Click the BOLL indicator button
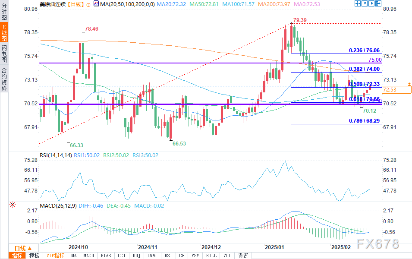Viewport: 412px width, 259px height. [x=211, y=256]
